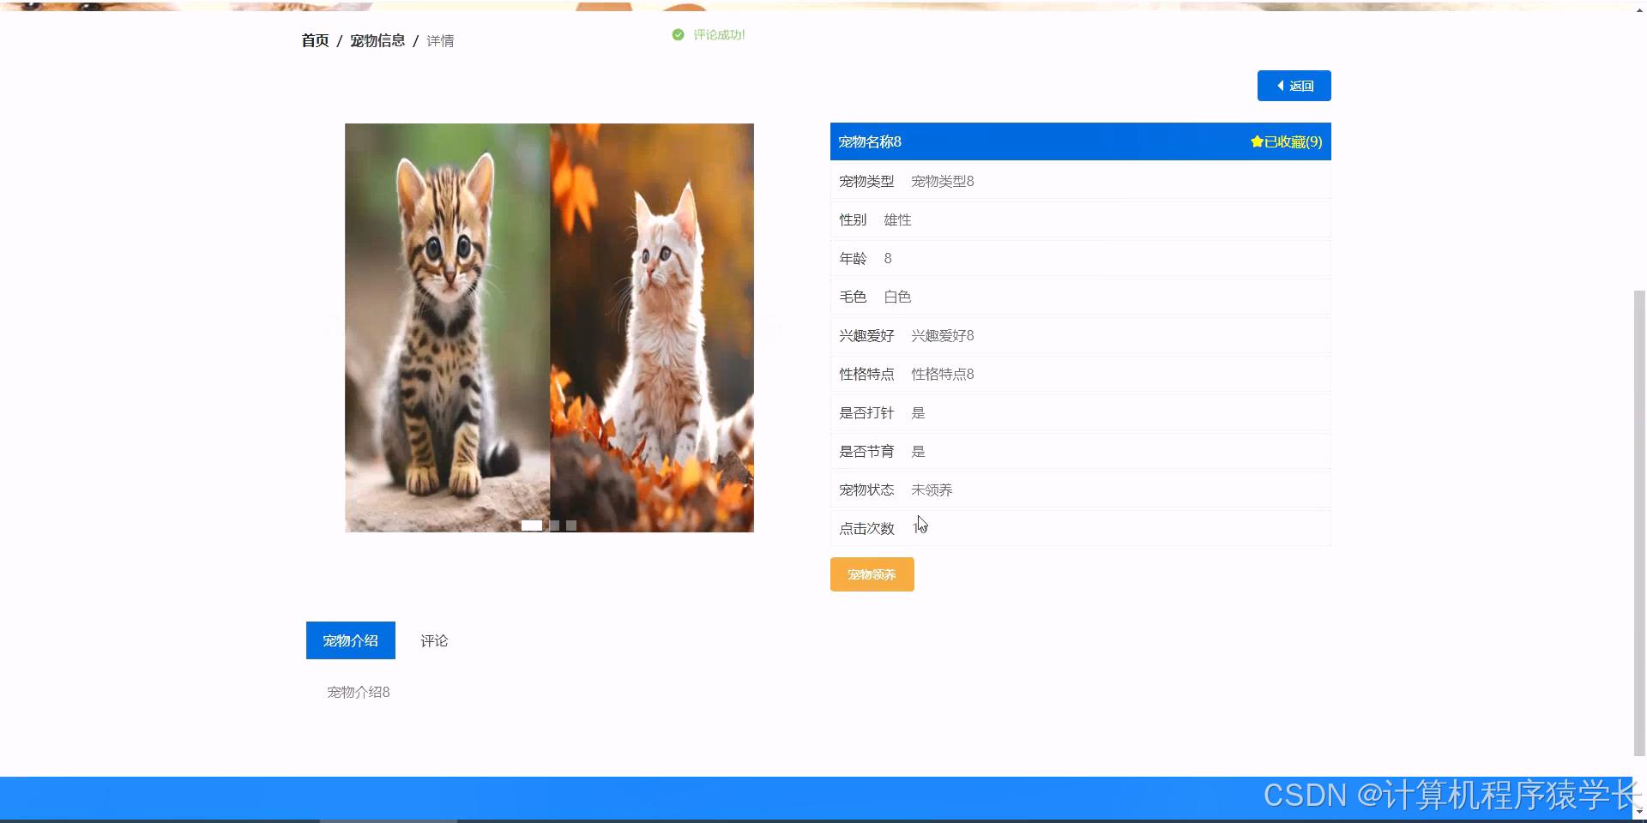Image resolution: width=1647 pixels, height=823 pixels.
Task: Click the 宠物领养 adoption button
Action: click(x=872, y=574)
